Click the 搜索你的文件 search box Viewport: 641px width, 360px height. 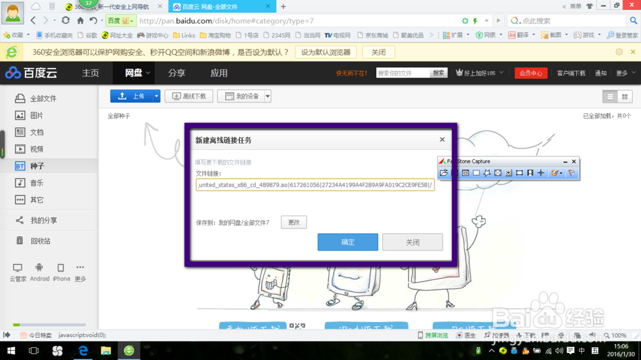point(403,73)
